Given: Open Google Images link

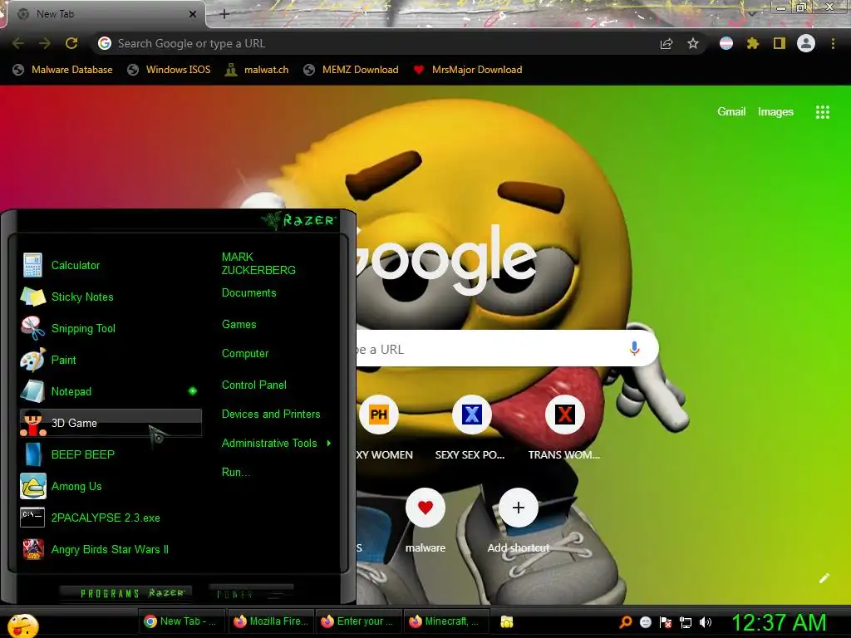Looking at the screenshot, I should click(775, 111).
